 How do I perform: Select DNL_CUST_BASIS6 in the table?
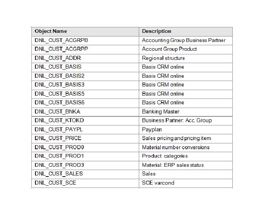point(60,103)
